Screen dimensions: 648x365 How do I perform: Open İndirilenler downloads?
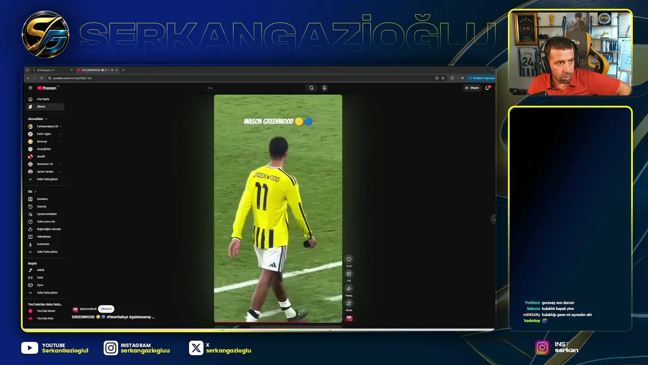tap(45, 244)
